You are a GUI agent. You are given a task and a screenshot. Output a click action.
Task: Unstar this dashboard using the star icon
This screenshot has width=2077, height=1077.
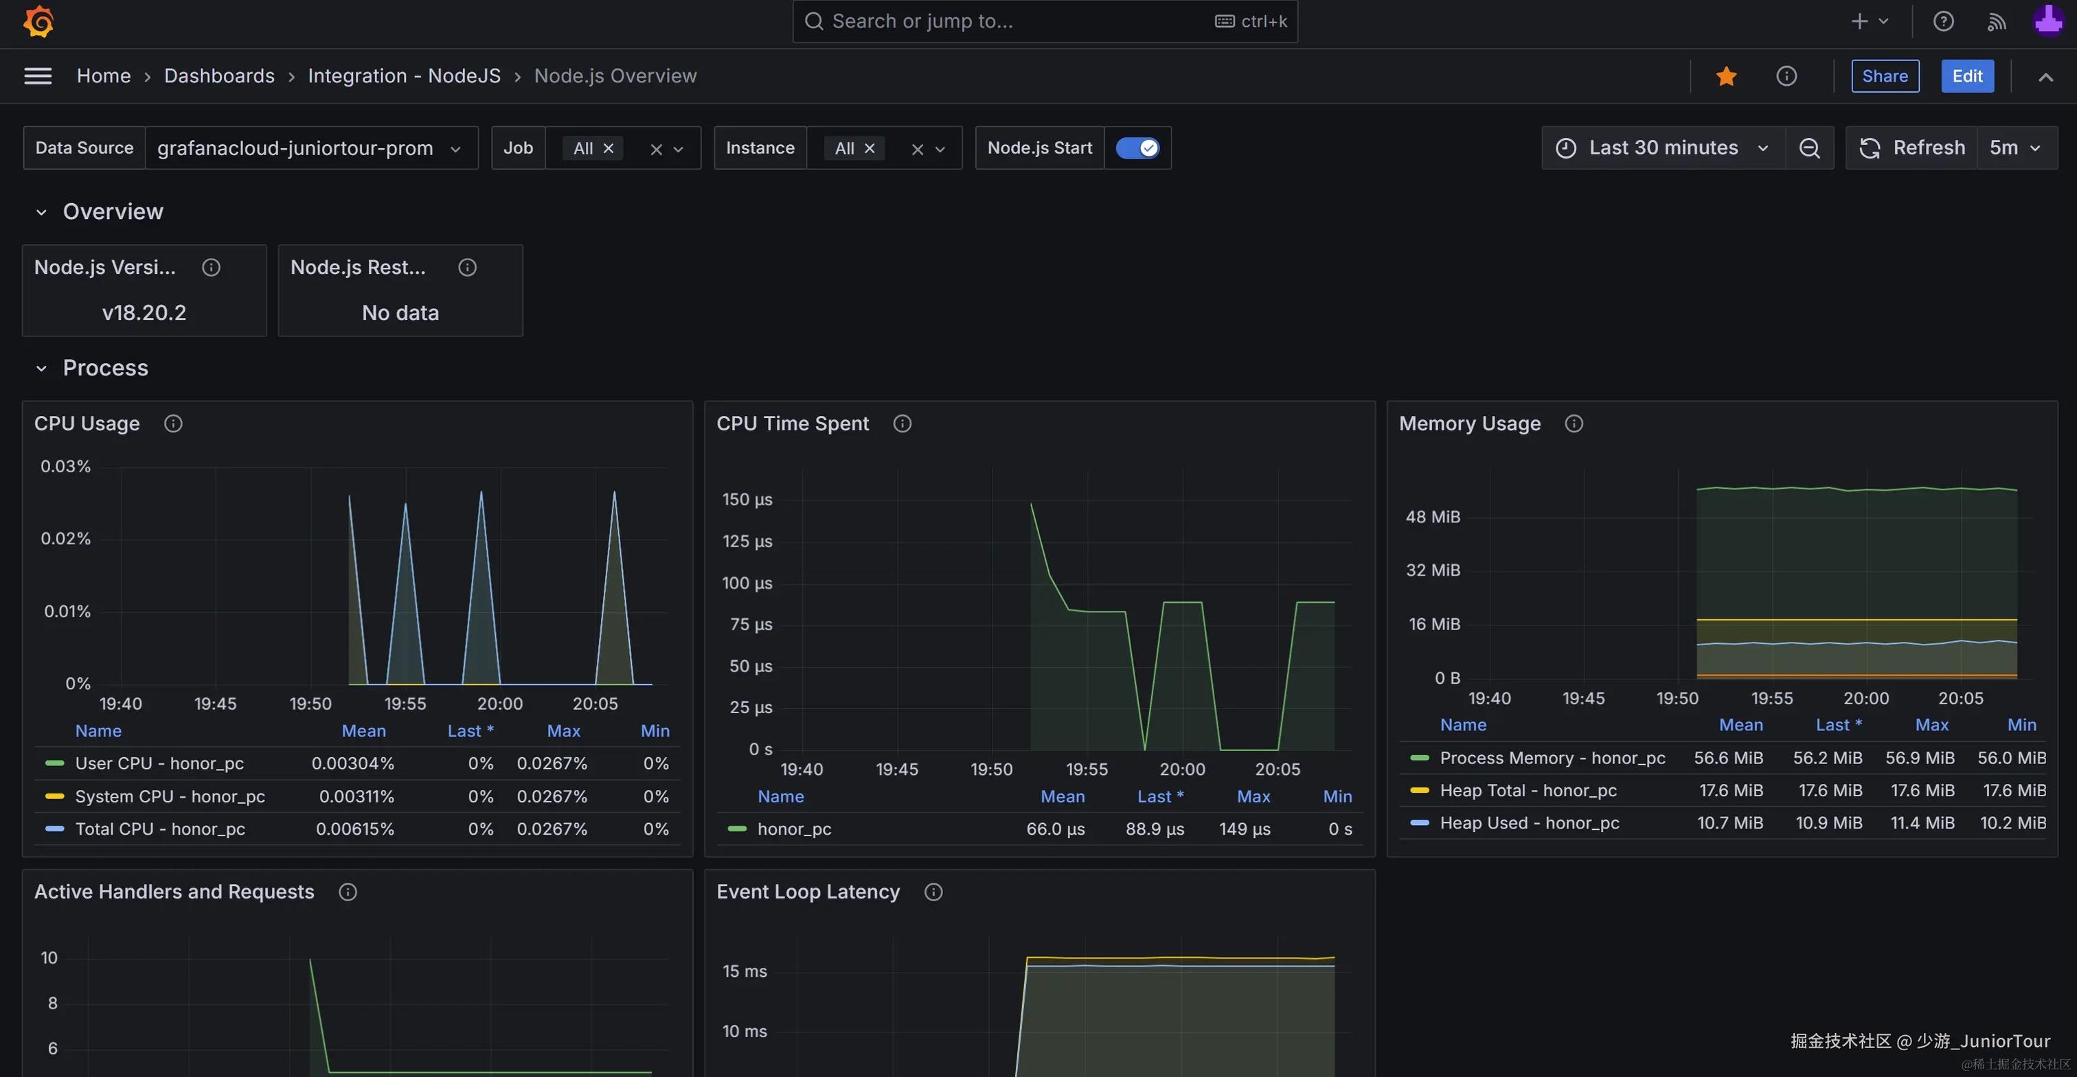click(1726, 76)
